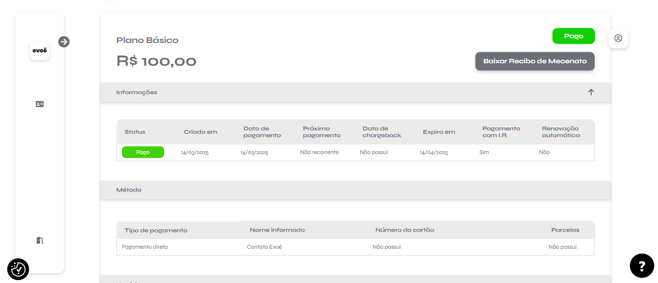This screenshot has height=283, width=658.
Task: Click the logout door icon
Action: 40,240
